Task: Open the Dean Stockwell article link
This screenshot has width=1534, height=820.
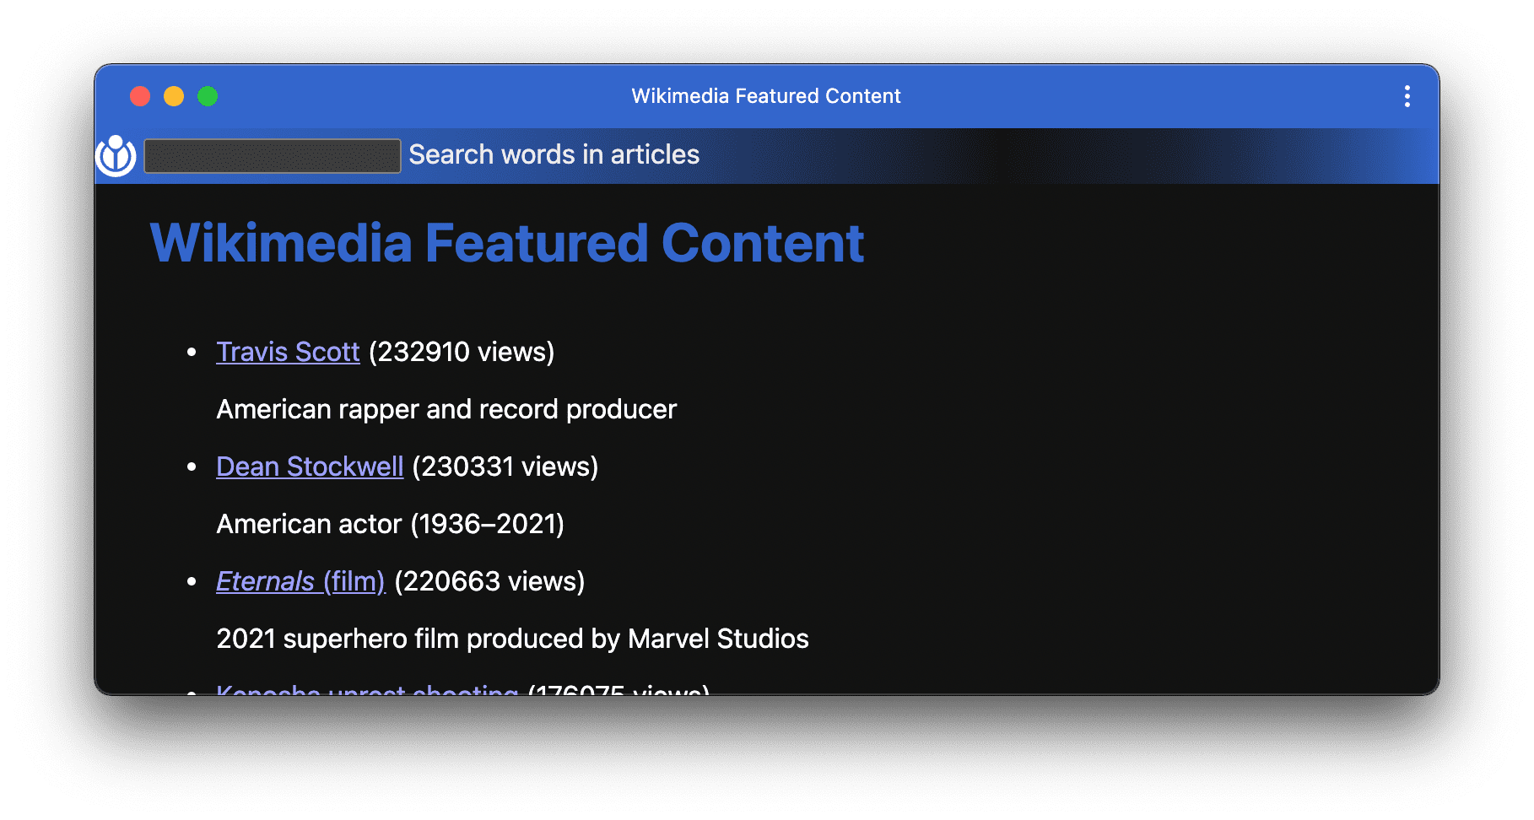Action: 310,467
